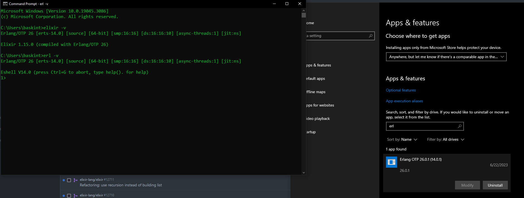
Task: Click the 6/22/2023 install date text
Action: pos(499,165)
